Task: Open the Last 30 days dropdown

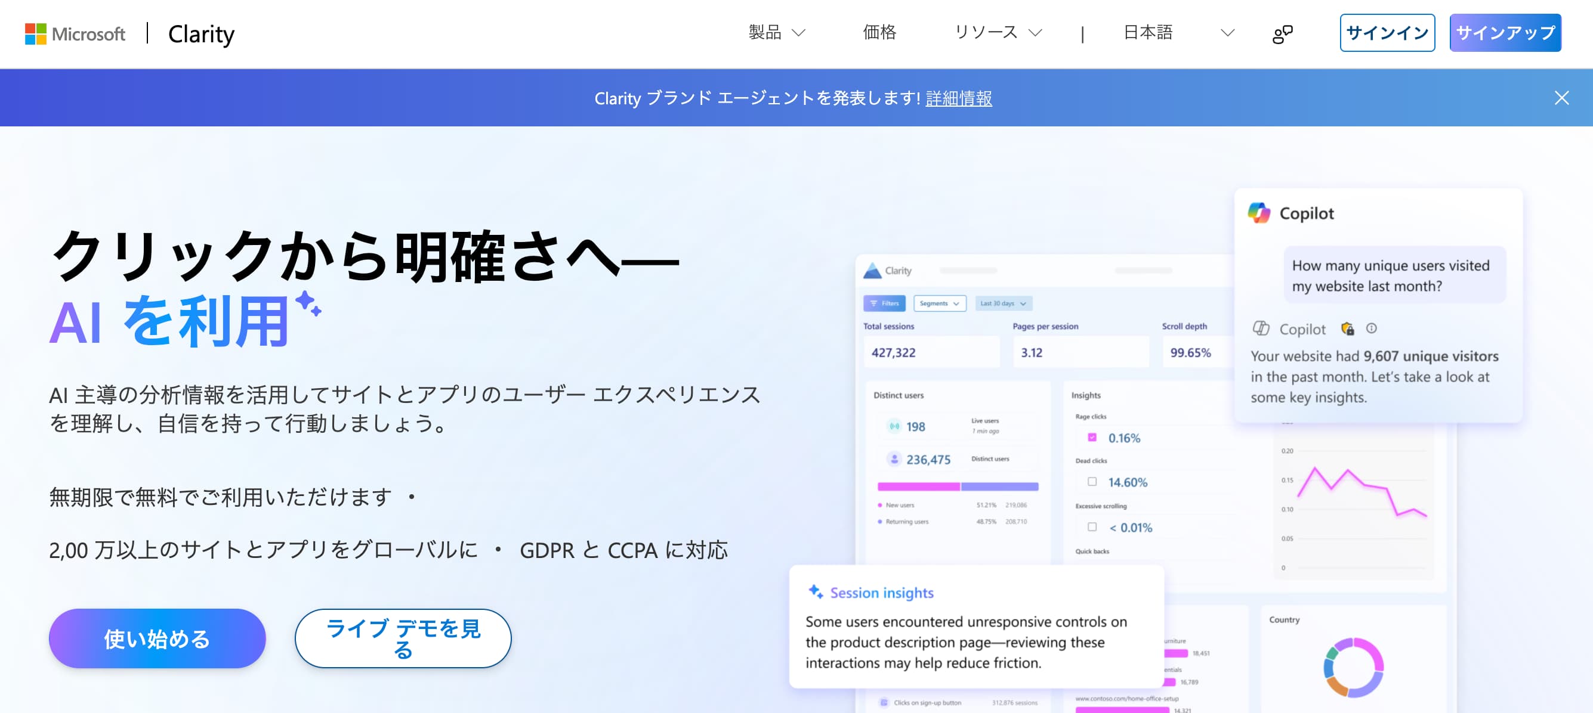Action: click(1004, 303)
